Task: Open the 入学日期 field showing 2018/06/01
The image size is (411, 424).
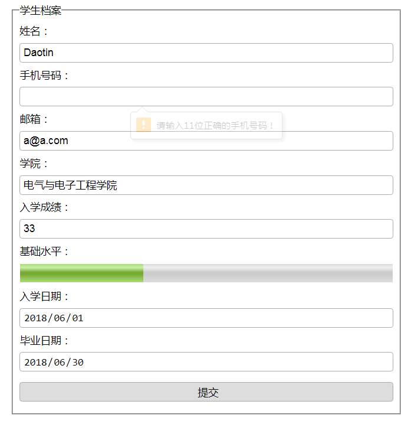Action: tap(206, 318)
